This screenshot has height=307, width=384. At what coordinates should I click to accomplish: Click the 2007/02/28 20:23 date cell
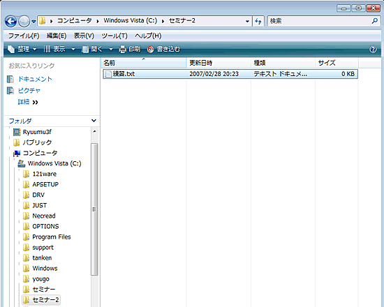tap(214, 74)
